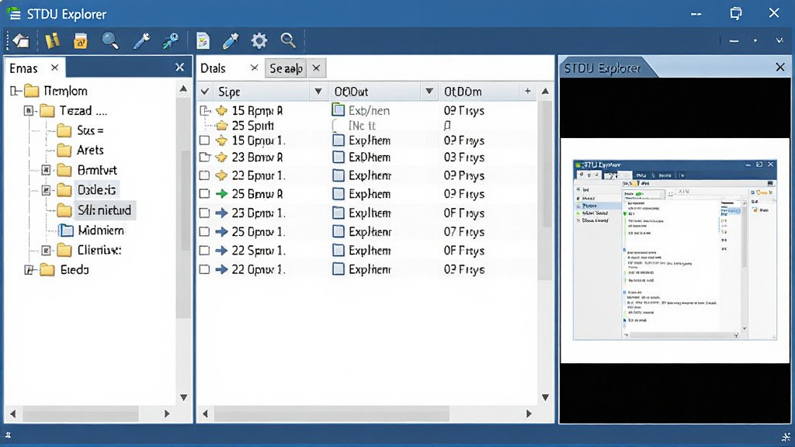795x447 pixels.
Task: Switch to the Dtals tab
Action: (x=213, y=68)
